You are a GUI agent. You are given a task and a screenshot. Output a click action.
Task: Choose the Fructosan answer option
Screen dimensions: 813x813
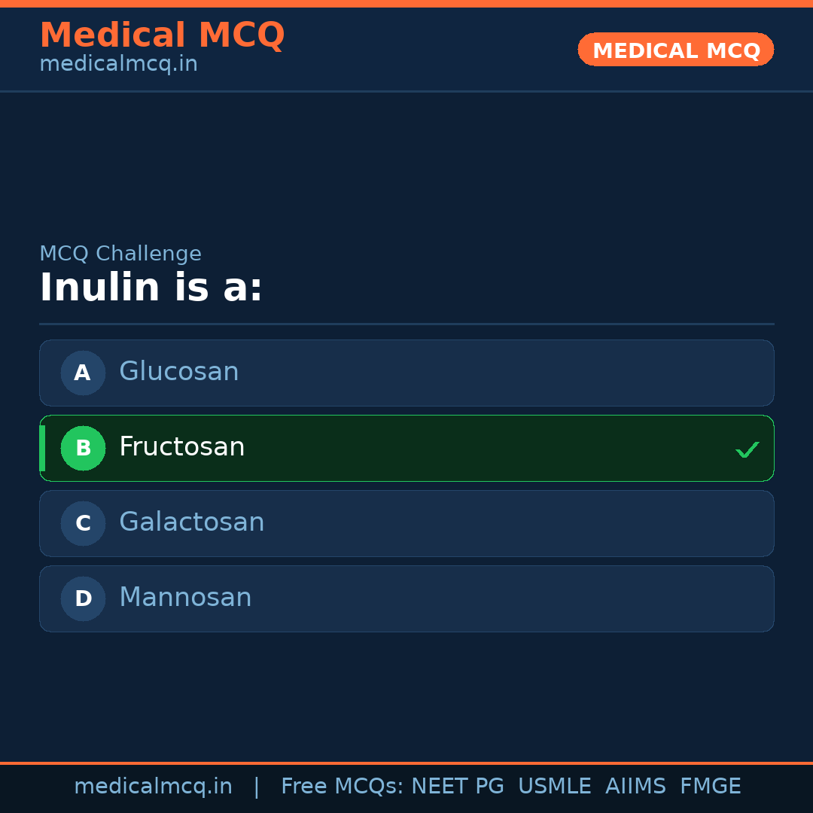coord(406,448)
